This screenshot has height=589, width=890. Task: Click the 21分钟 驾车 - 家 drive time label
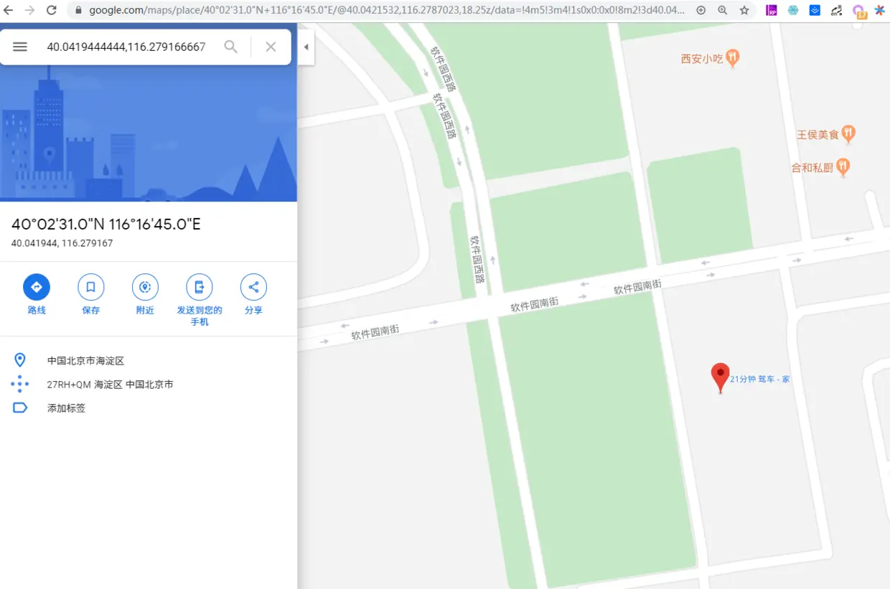coord(759,379)
